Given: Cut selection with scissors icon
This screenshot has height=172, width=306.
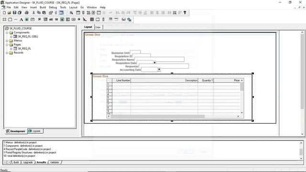Looking at the screenshot, I should (33, 13).
